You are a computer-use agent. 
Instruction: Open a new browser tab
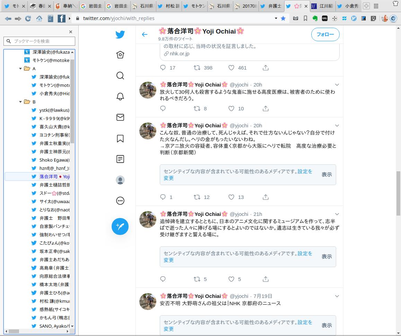coord(366,6)
